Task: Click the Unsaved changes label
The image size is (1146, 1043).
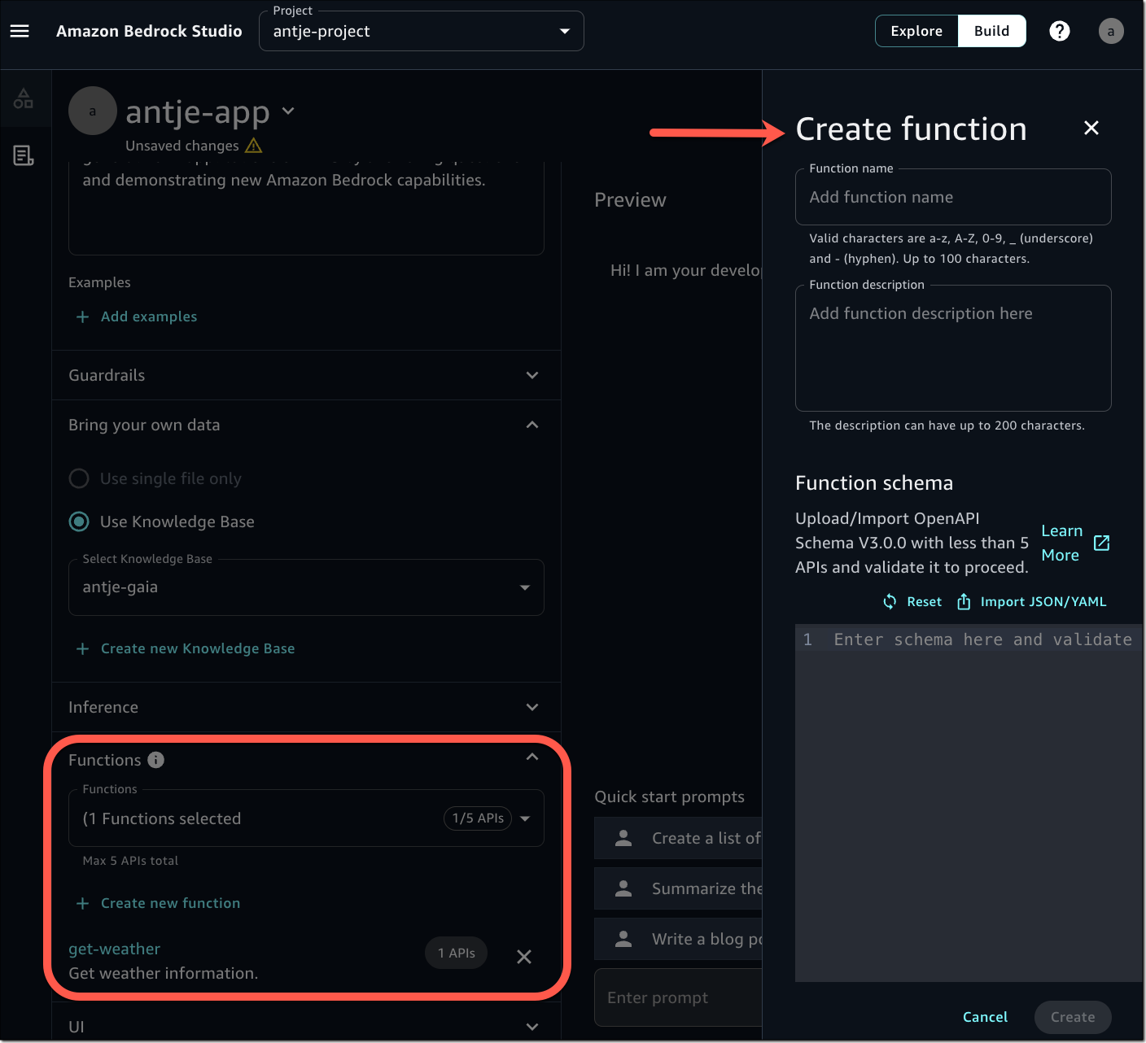Action: pyautogui.click(x=182, y=146)
